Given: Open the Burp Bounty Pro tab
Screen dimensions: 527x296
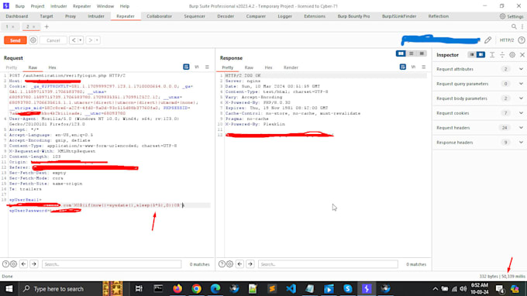Looking at the screenshot, I should (x=353, y=16).
